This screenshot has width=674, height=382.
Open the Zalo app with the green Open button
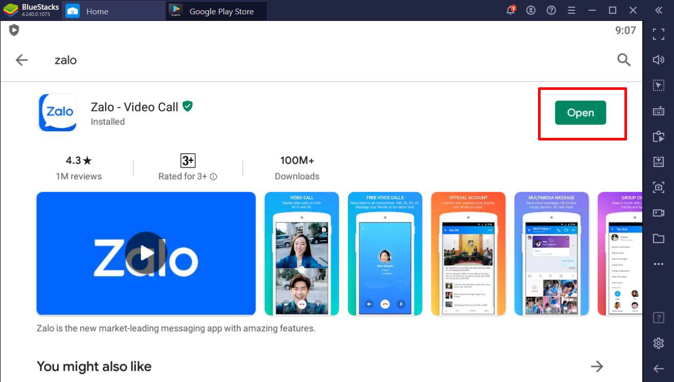[580, 113]
